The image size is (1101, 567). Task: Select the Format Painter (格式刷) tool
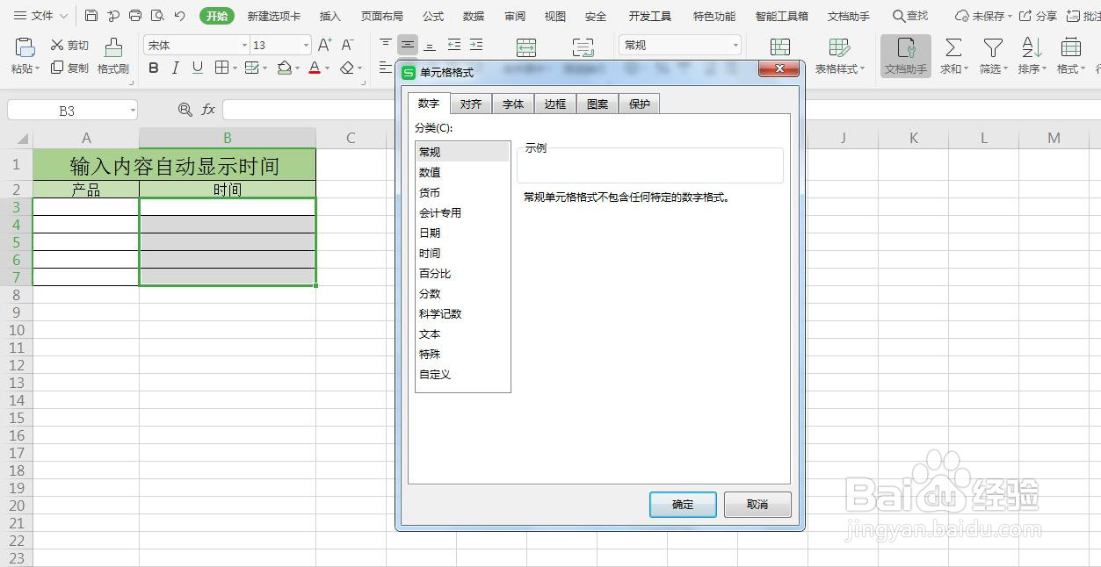(113, 56)
